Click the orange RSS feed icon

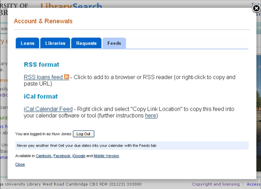pyautogui.click(x=66, y=77)
